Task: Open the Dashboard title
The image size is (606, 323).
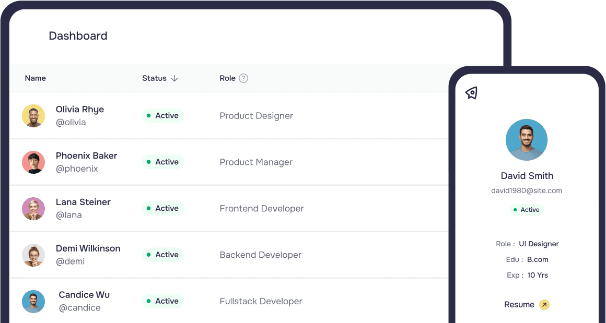Action: click(x=78, y=36)
